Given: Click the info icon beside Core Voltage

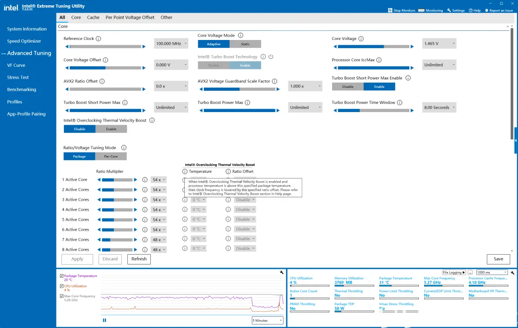Looking at the screenshot, I should [361, 39].
